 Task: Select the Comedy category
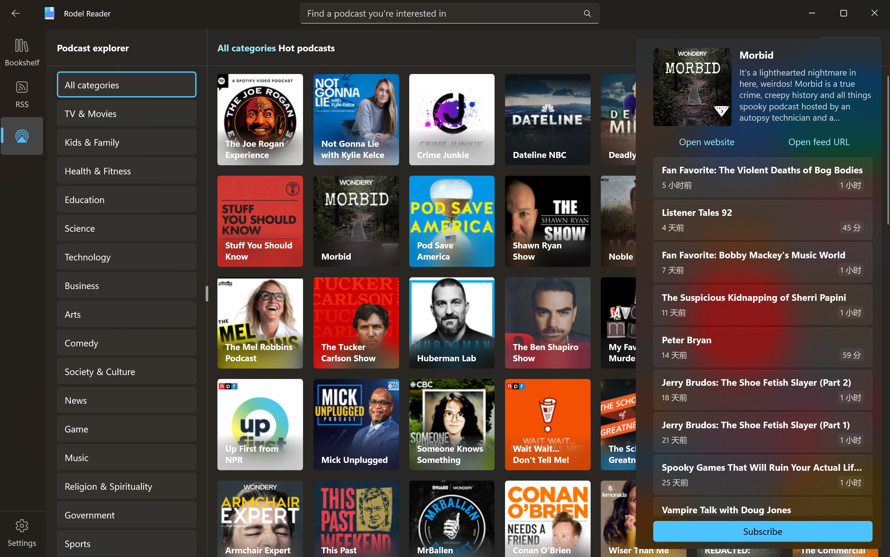pos(127,343)
